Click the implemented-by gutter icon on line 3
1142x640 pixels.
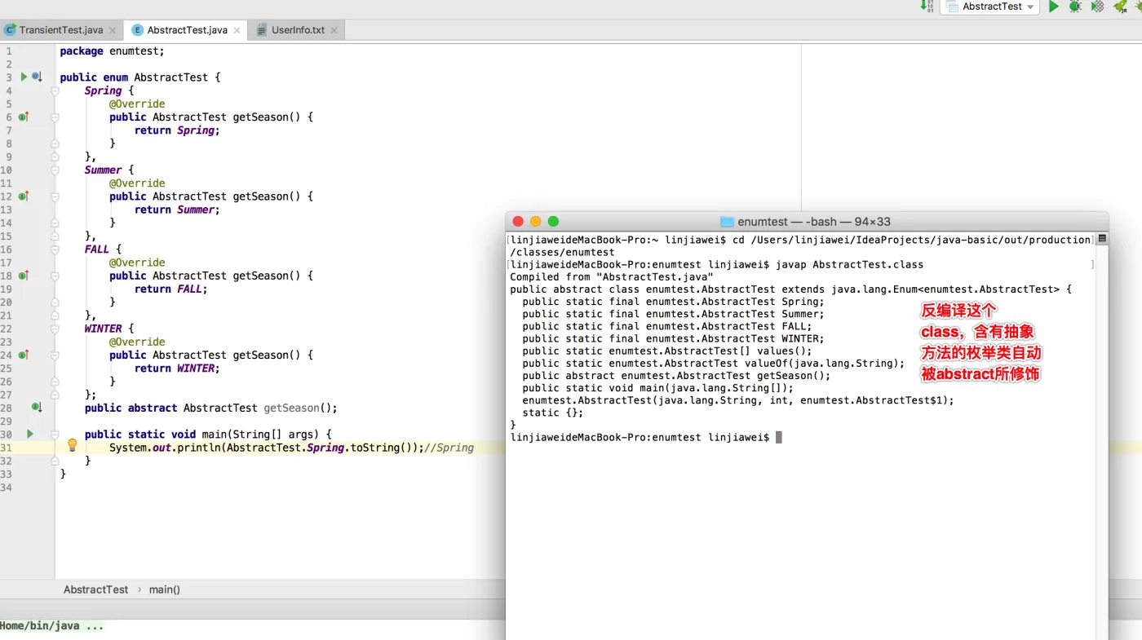37,77
